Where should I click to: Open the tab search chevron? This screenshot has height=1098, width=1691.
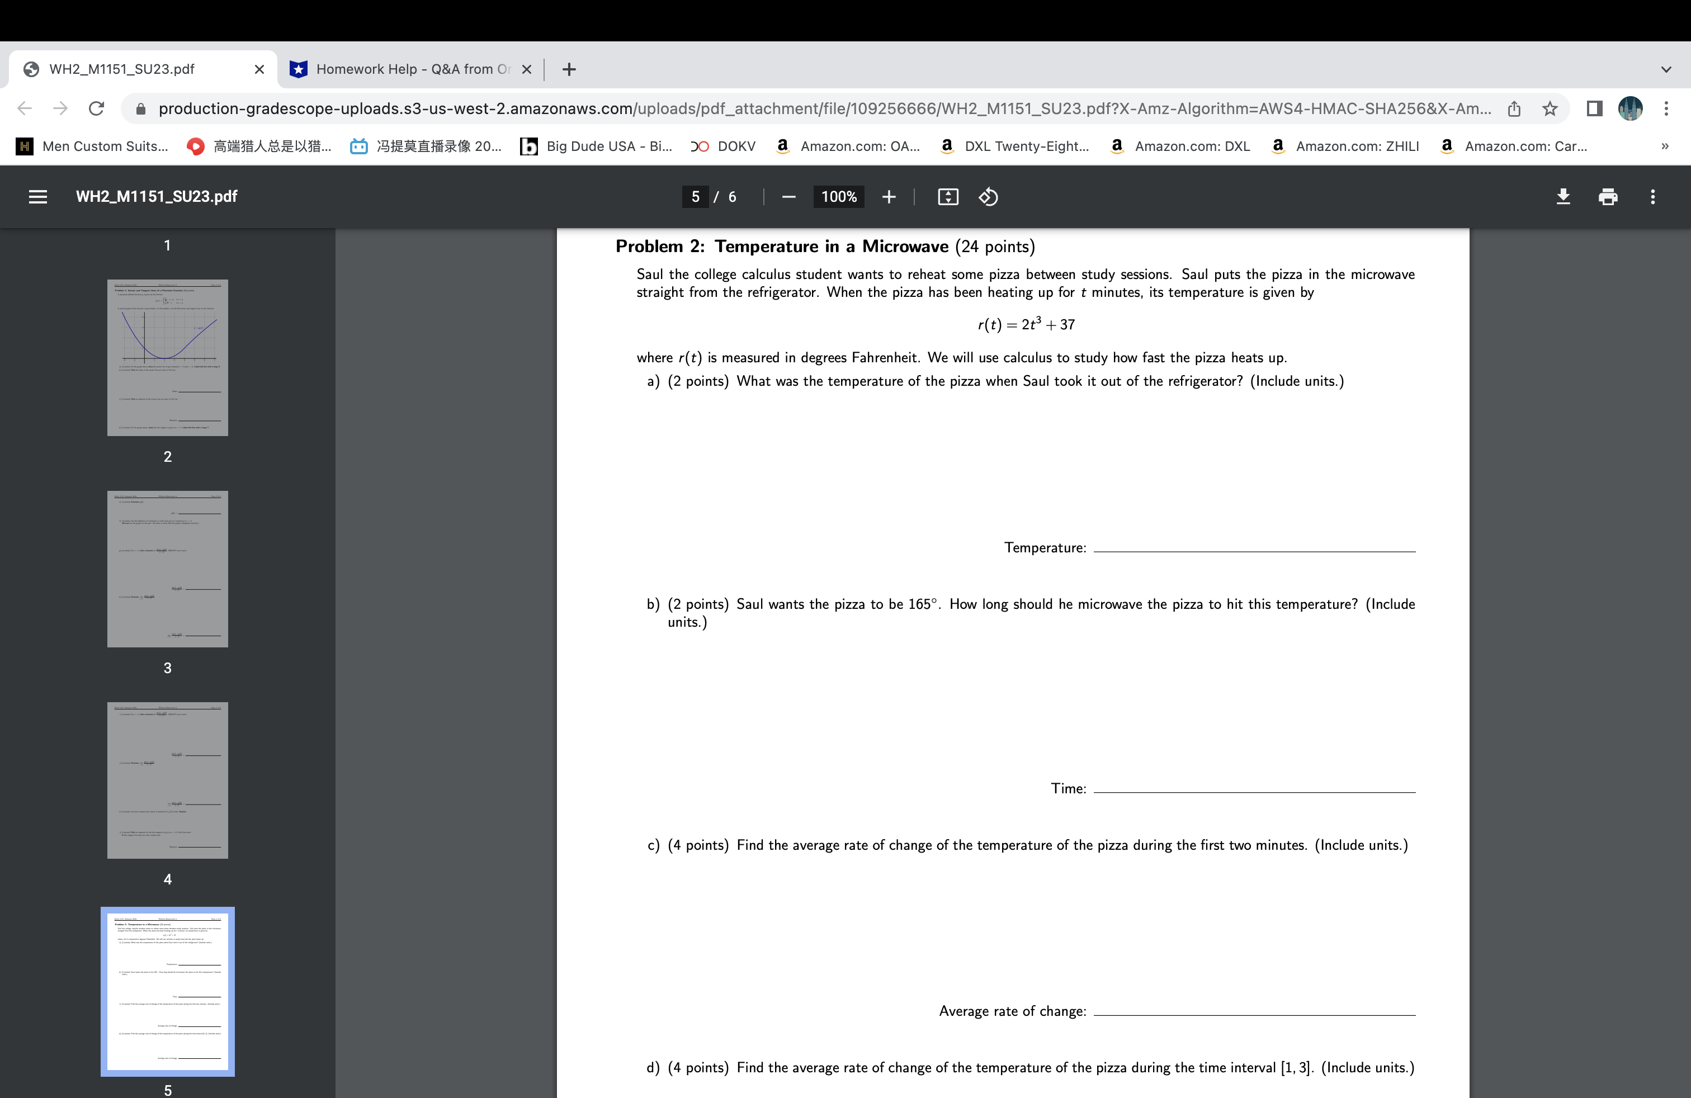tap(1665, 69)
